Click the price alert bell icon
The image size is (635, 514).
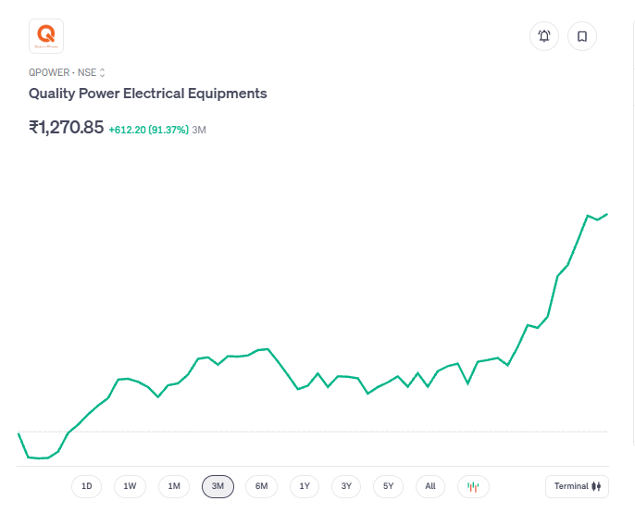544,36
